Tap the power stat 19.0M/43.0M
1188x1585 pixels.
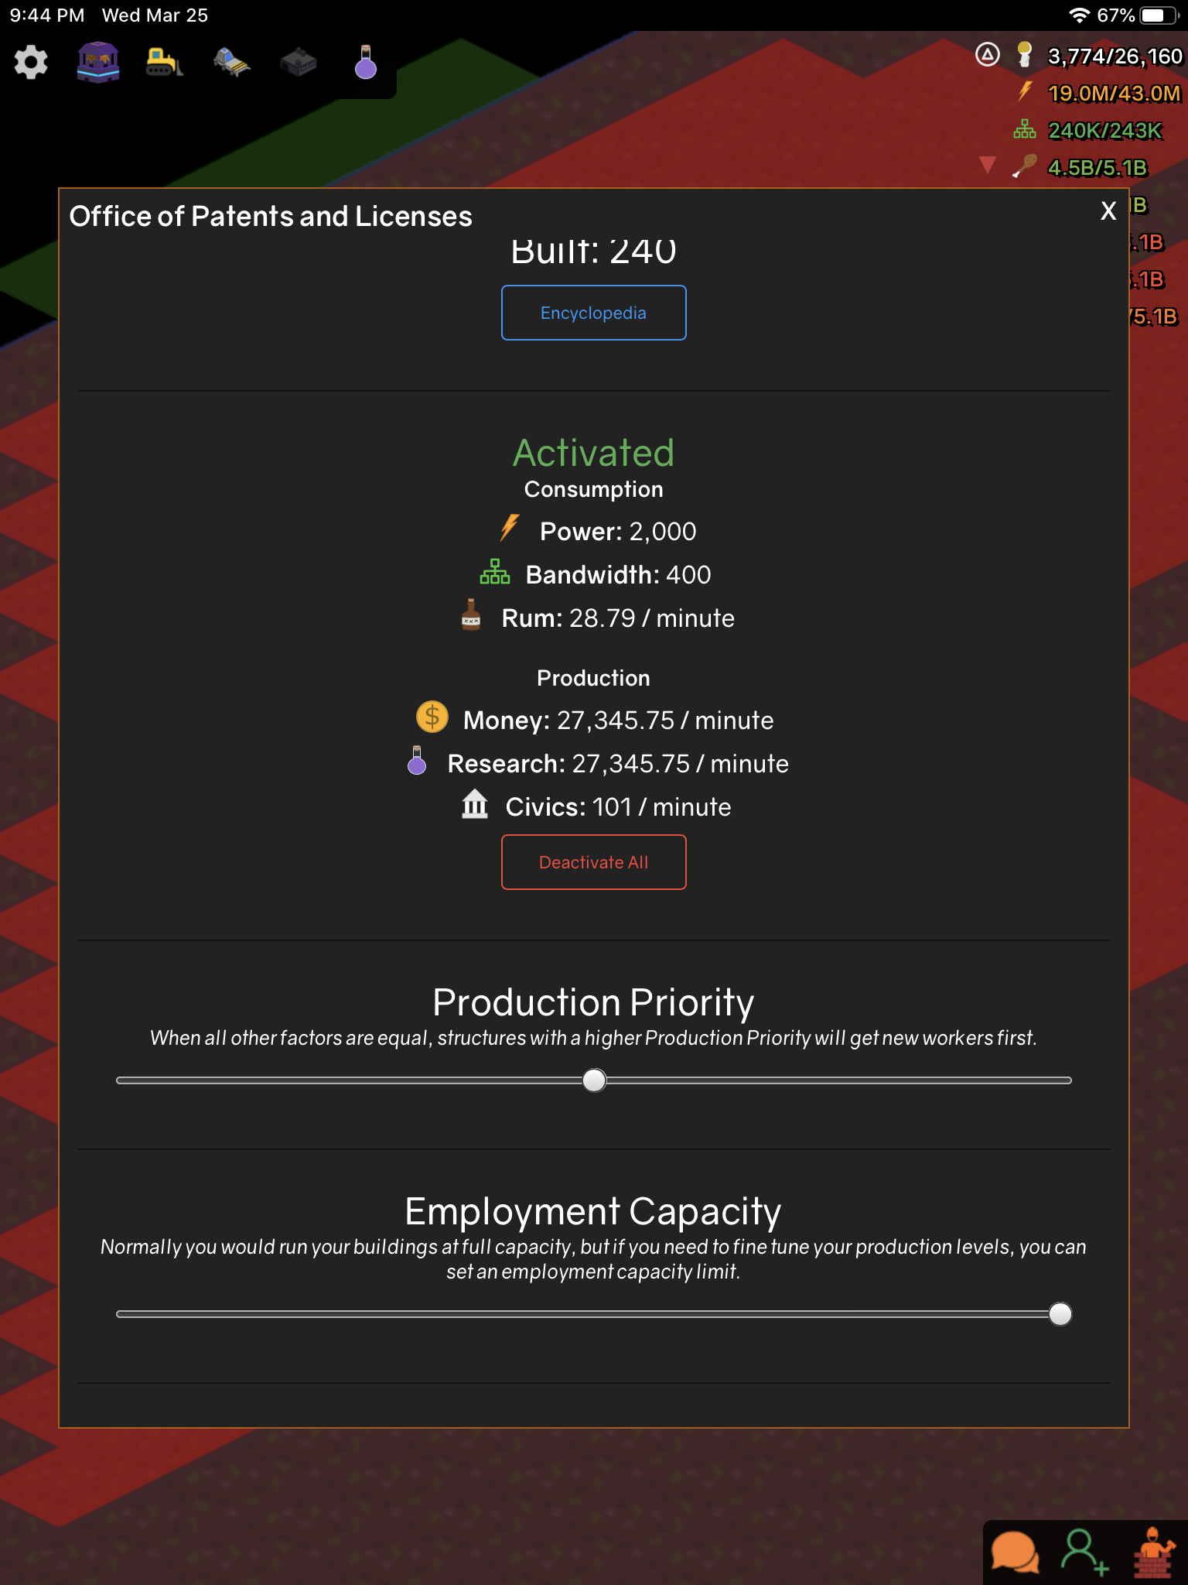(1114, 94)
